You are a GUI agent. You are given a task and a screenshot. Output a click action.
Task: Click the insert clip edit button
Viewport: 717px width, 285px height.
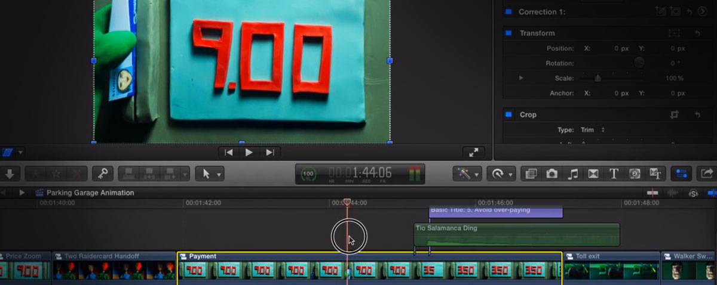coord(151,174)
